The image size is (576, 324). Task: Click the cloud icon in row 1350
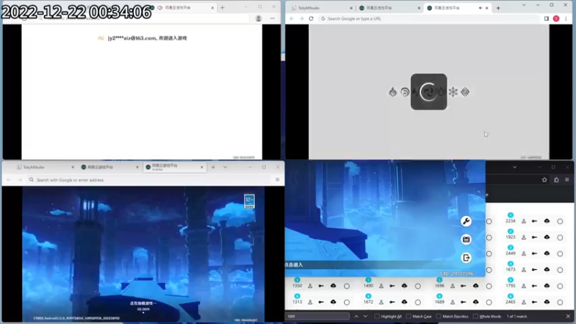coord(333,285)
